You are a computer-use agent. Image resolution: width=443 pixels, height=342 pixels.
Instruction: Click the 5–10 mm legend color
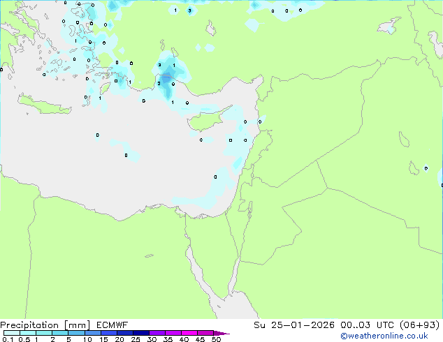76,333
